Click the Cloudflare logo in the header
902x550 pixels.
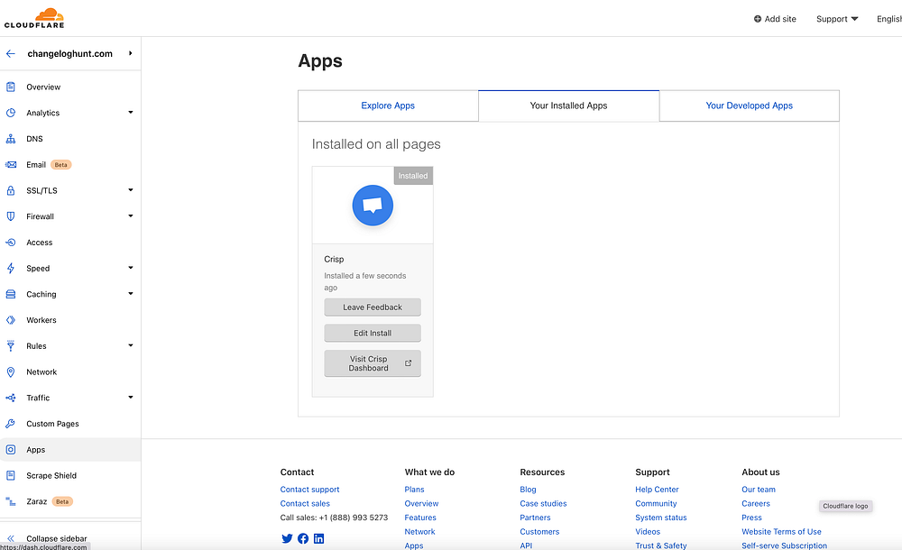tap(34, 18)
